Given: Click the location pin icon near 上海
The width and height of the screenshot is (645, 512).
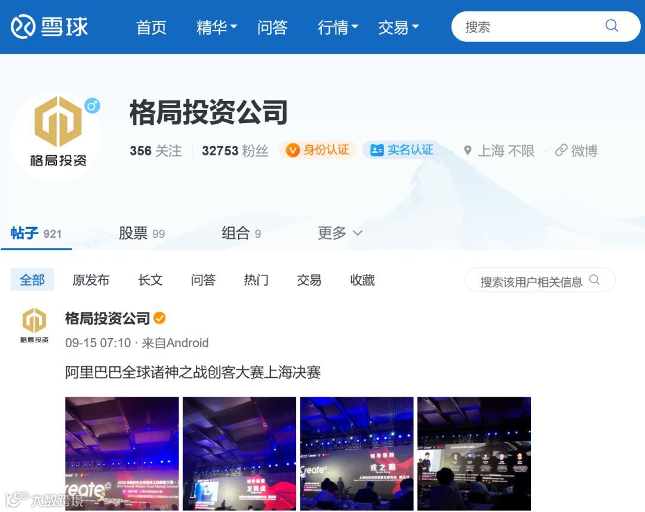Looking at the screenshot, I should click(x=467, y=150).
